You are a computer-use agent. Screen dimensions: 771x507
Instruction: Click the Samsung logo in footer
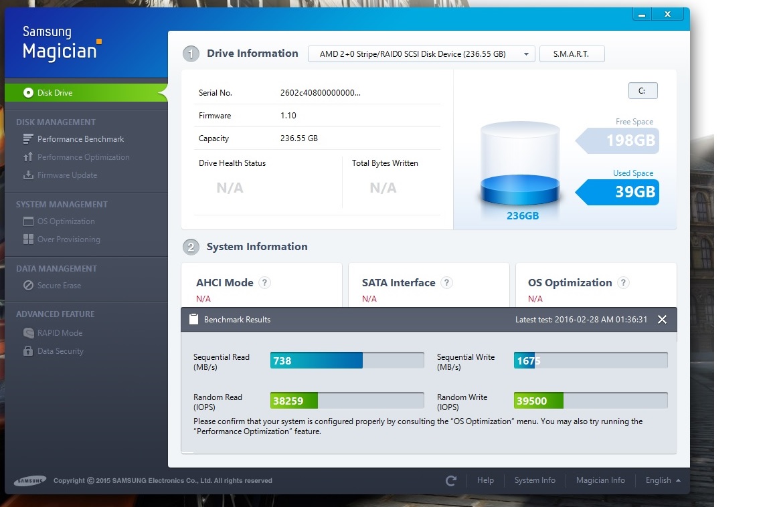(x=30, y=481)
